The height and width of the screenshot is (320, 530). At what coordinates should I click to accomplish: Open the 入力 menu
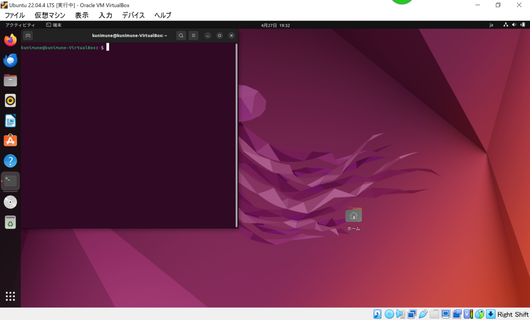(x=106, y=15)
